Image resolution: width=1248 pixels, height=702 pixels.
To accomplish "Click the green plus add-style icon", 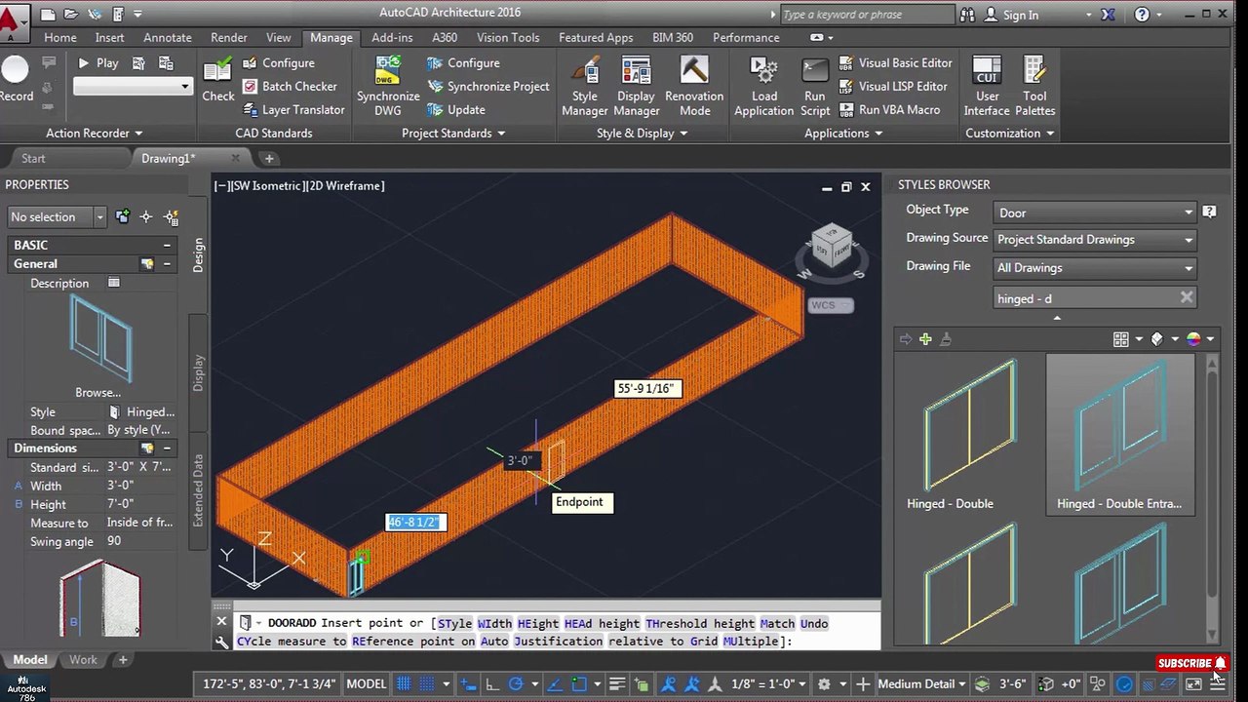I will point(925,338).
